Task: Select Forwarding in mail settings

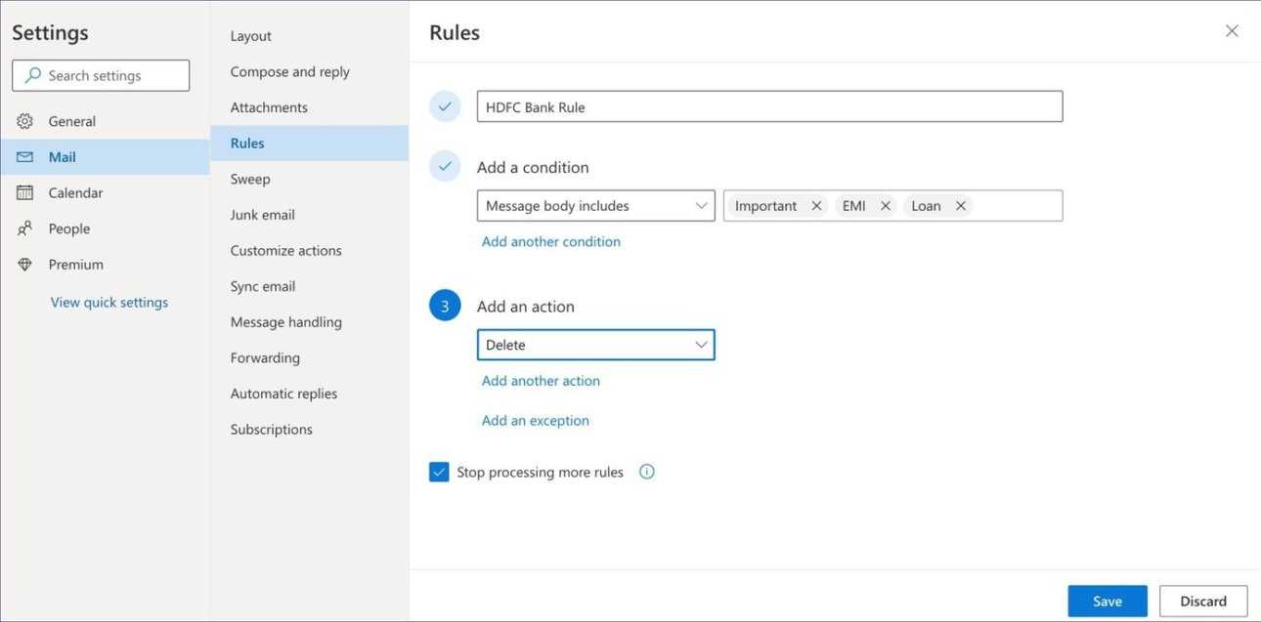Action: [265, 357]
